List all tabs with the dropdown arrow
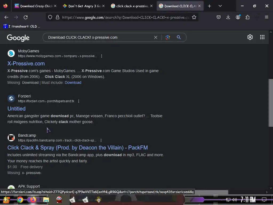 (x=220, y=6)
